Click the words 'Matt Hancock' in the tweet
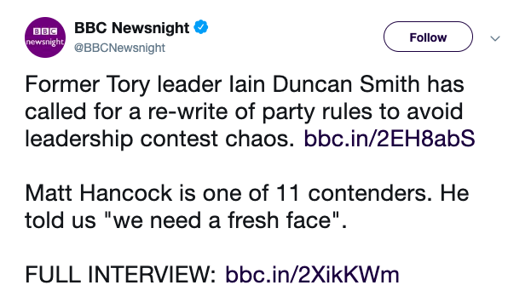The height and width of the screenshot is (308, 531). point(99,192)
